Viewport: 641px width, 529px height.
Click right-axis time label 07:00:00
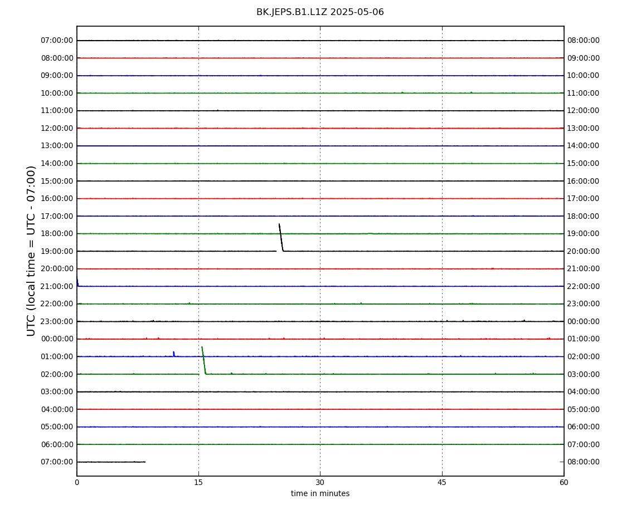[x=584, y=444]
